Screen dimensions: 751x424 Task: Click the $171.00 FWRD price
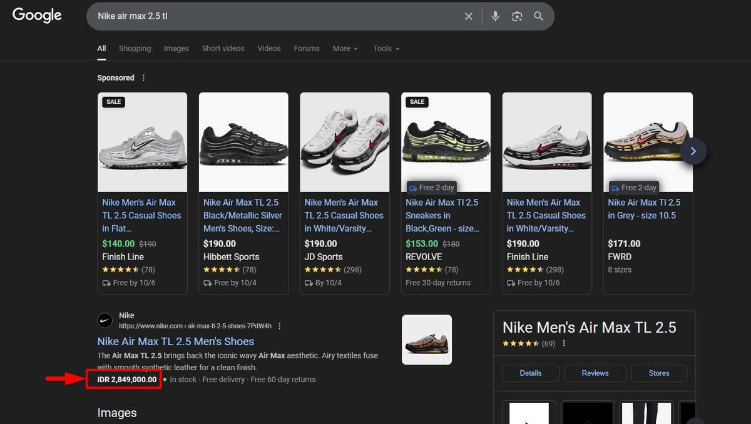(x=624, y=244)
